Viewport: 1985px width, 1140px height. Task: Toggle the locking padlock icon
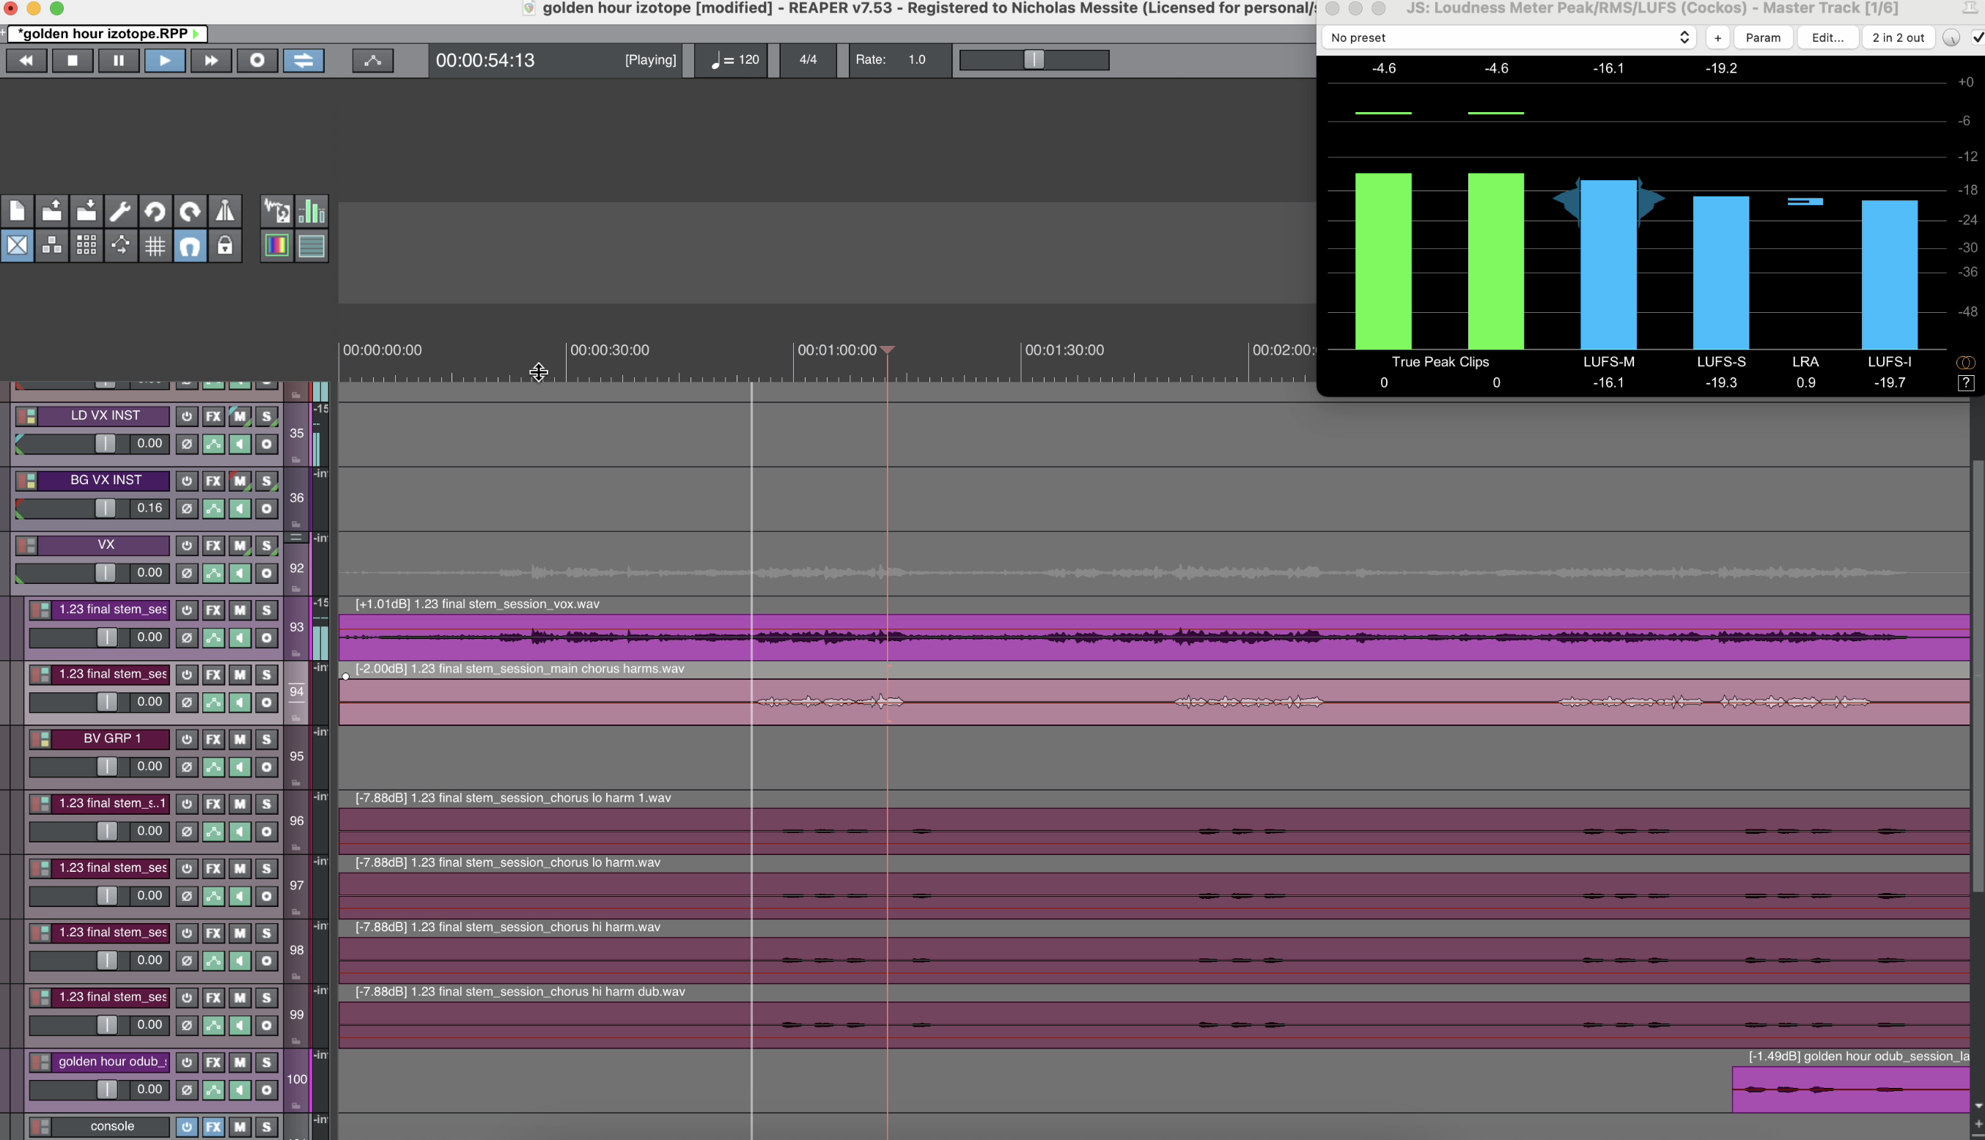(225, 246)
